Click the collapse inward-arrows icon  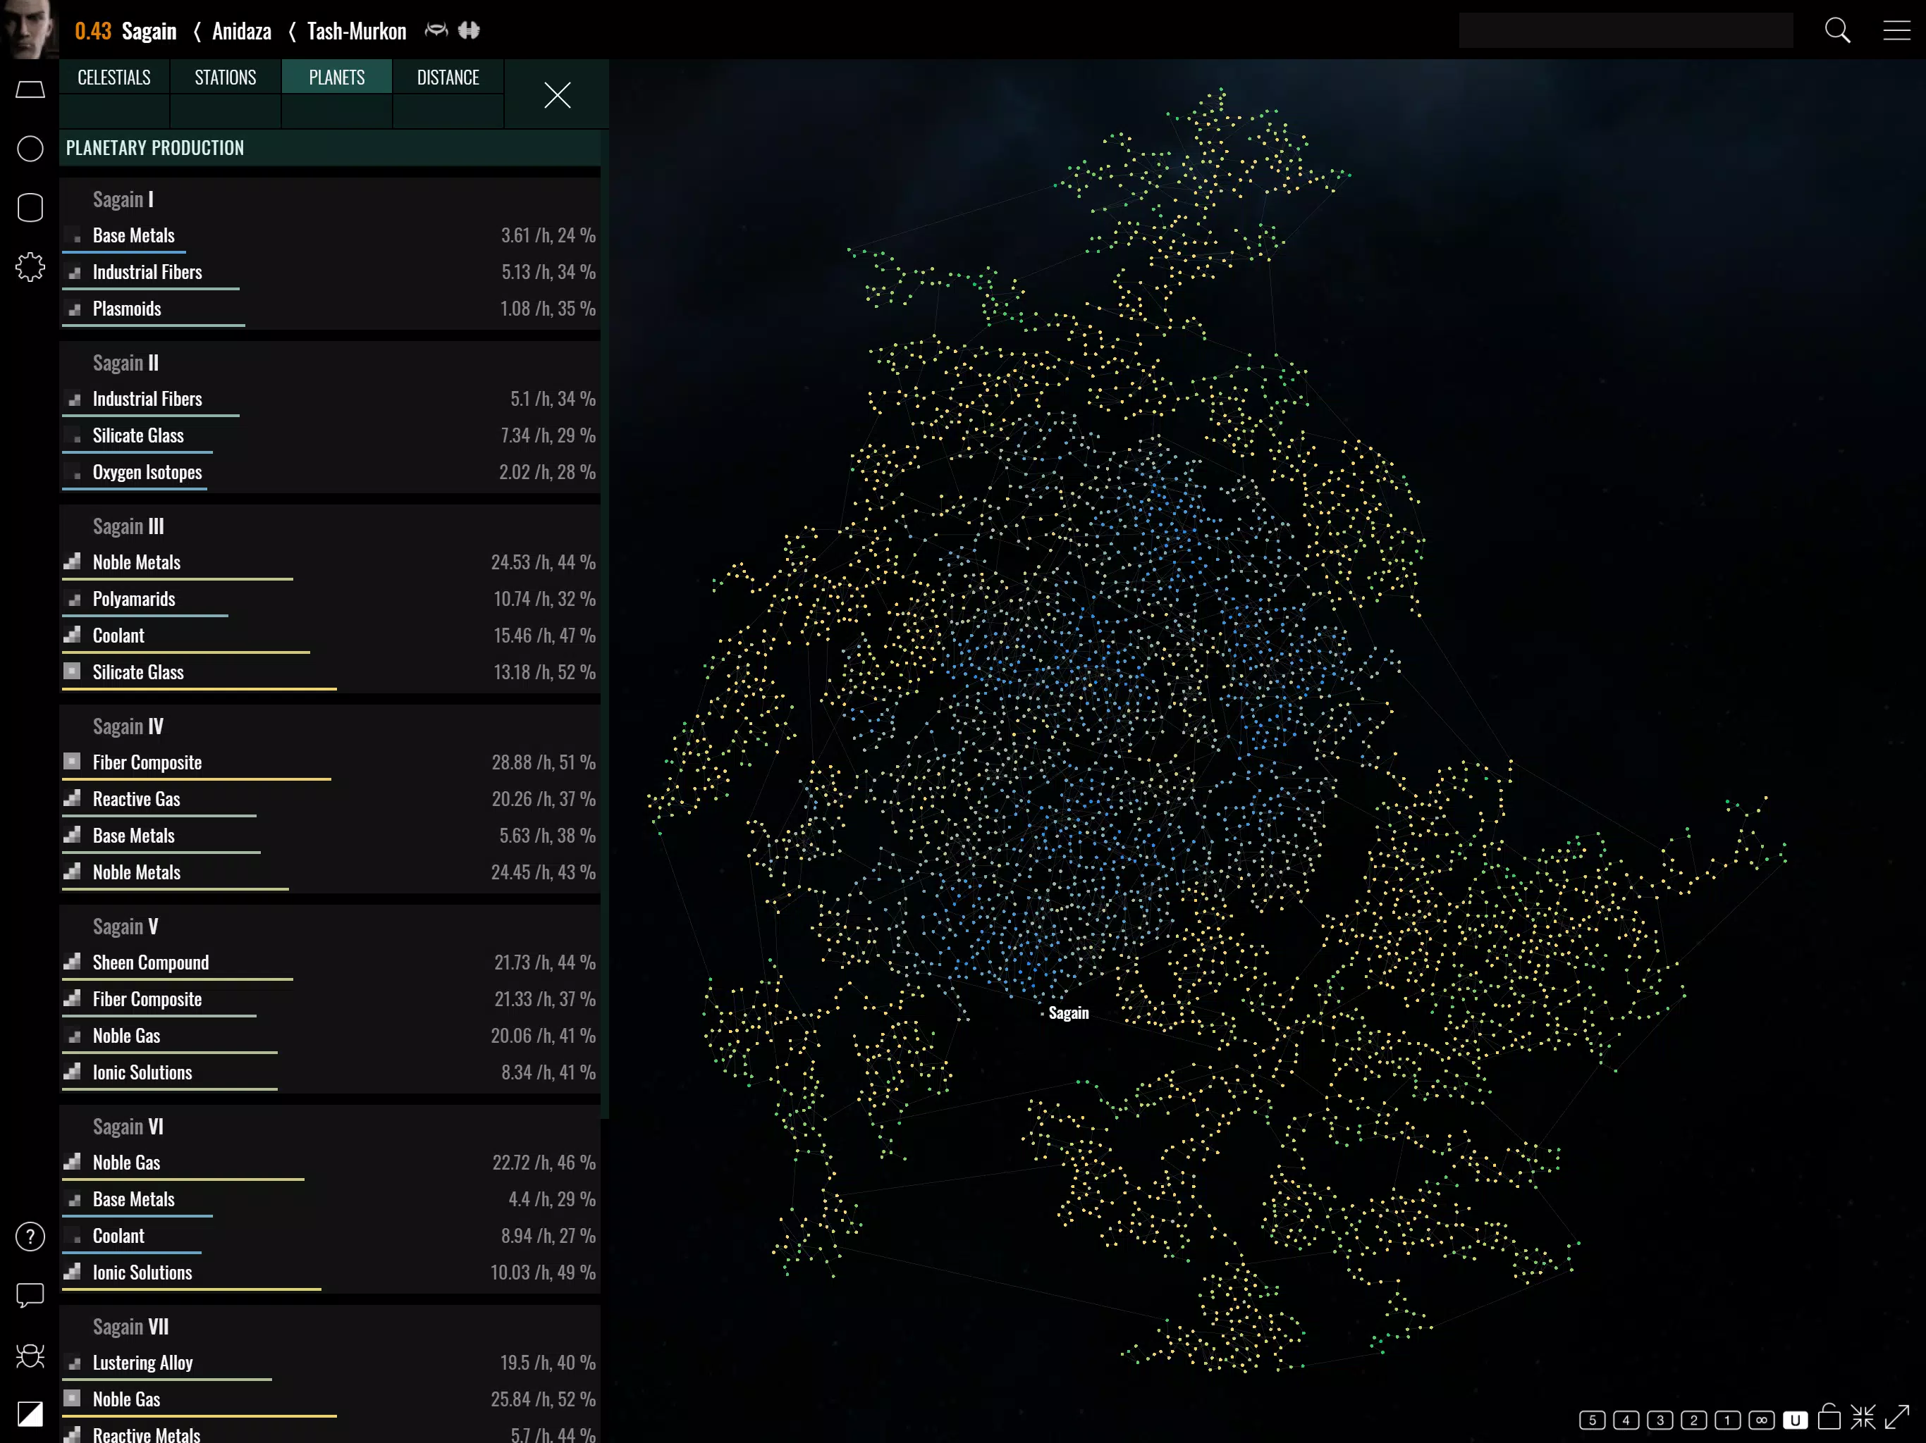click(1863, 1417)
